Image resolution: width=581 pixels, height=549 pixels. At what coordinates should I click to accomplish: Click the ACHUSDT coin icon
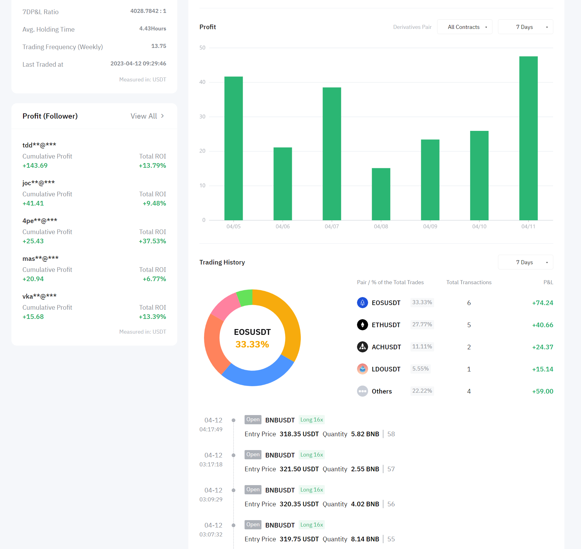[362, 347]
